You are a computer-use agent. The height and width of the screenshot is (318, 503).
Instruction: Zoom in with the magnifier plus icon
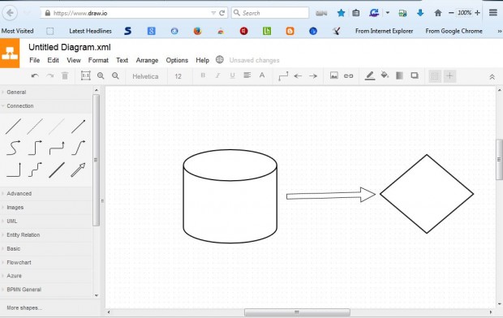pyautogui.click(x=101, y=75)
